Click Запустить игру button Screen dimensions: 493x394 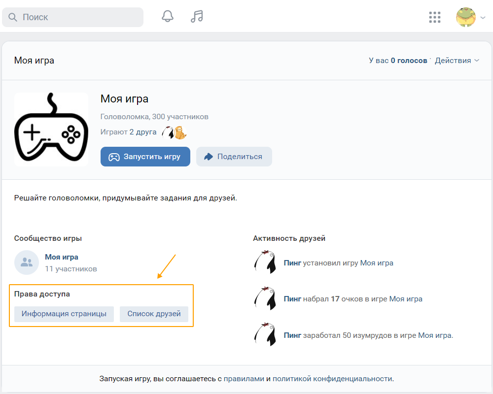click(x=145, y=157)
